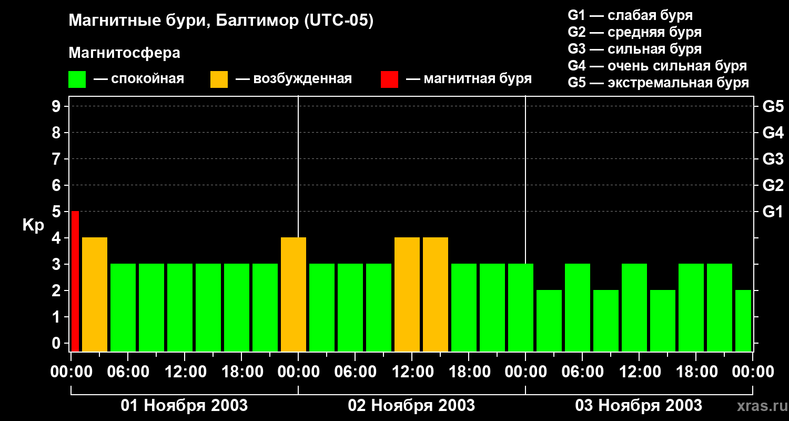Viewport: 789px width, 421px height.
Task: Click the 'G1 — слабая буря' legend line
Action: pyautogui.click(x=630, y=15)
